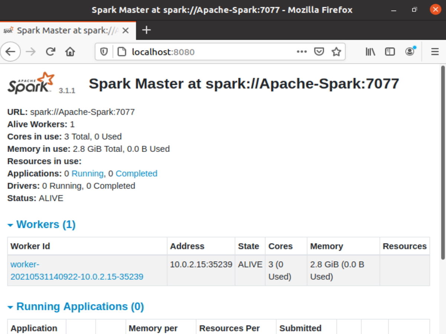Click the Firefox account profile icon
Image resolution: width=446 pixels, height=334 pixels.
click(x=410, y=52)
